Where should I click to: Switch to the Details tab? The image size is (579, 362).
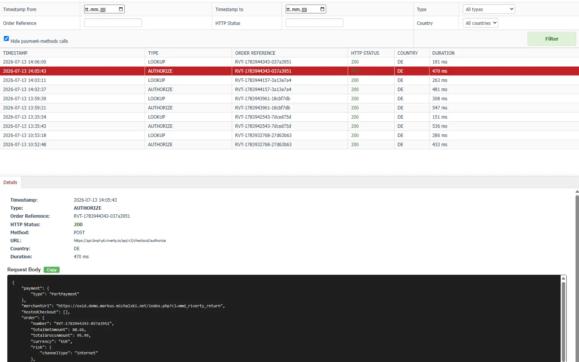[10, 182]
